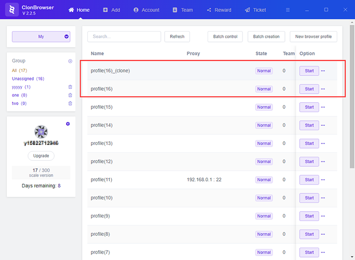Viewport: 355px width, 260px height.
Task: Go to the Ticket tab
Action: (x=255, y=10)
